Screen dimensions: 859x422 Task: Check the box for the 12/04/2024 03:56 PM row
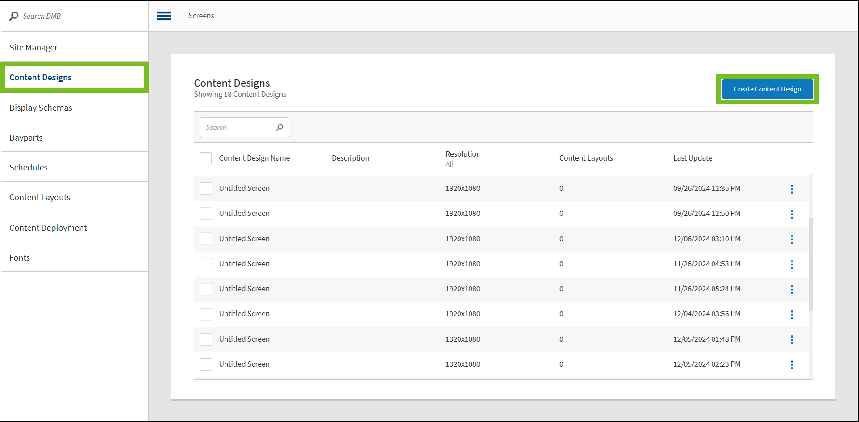(x=205, y=314)
